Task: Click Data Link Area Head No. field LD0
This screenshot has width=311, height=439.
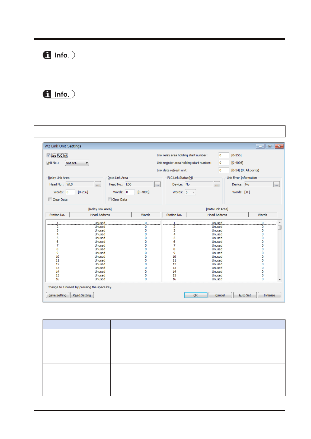Action: click(x=139, y=184)
